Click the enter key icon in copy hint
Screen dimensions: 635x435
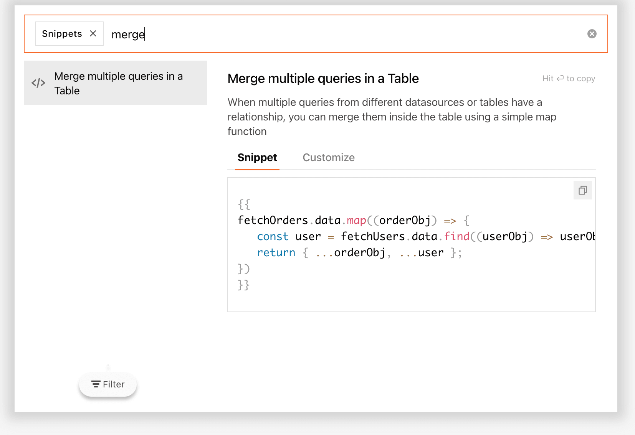pyautogui.click(x=560, y=78)
